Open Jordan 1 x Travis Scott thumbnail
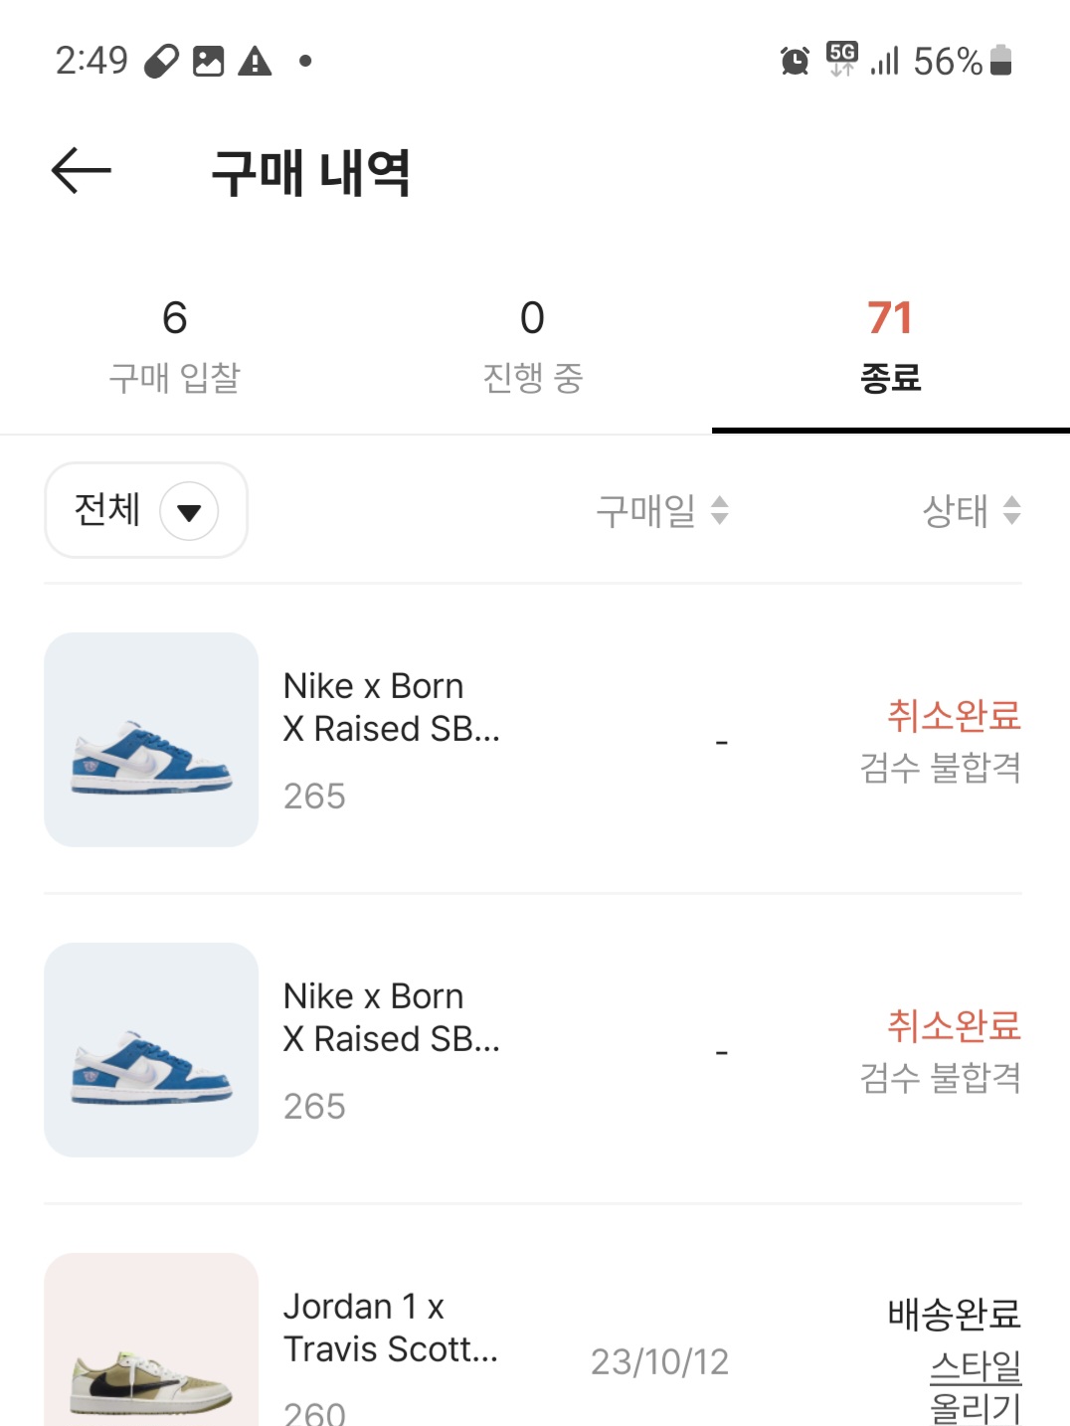This screenshot has height=1426, width=1070. pos(151,1342)
